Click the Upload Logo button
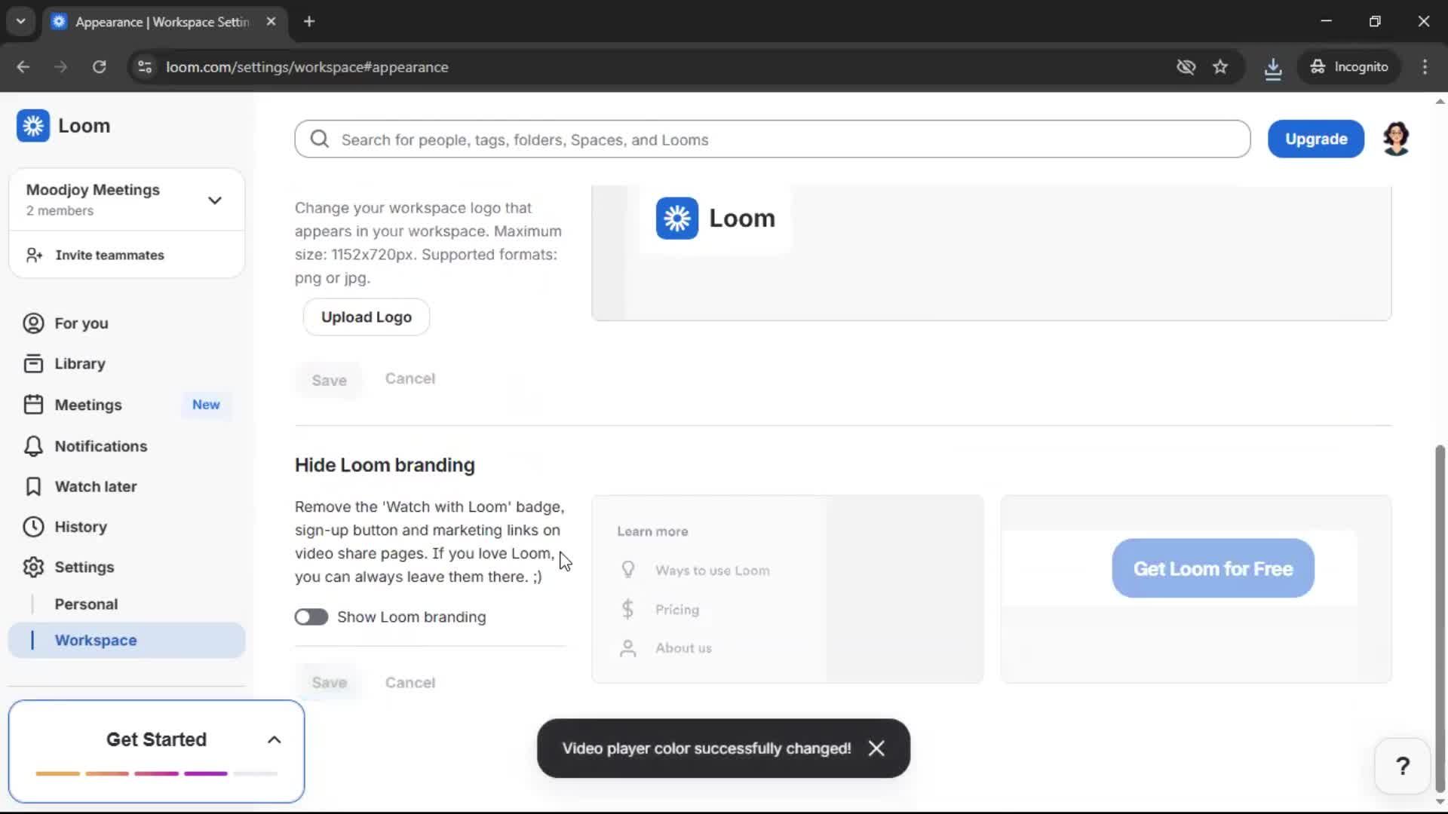The height and width of the screenshot is (814, 1448). (366, 317)
